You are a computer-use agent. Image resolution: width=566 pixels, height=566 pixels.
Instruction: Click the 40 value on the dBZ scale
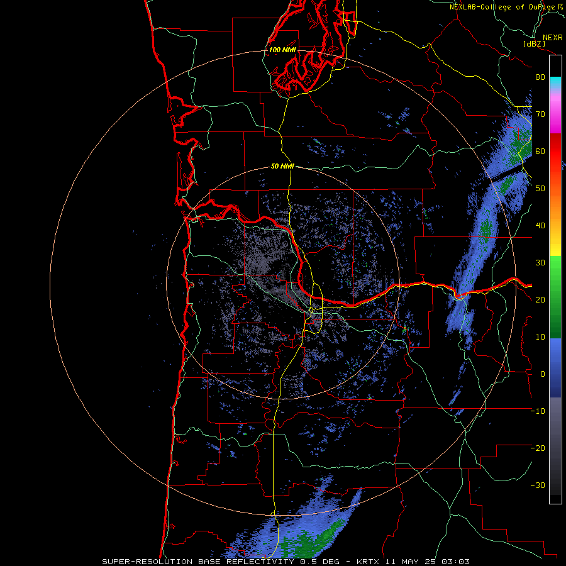[x=540, y=226]
